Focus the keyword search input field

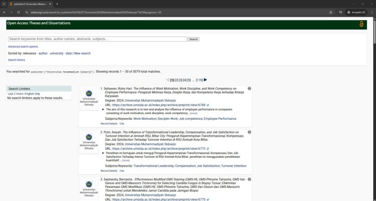(97, 39)
